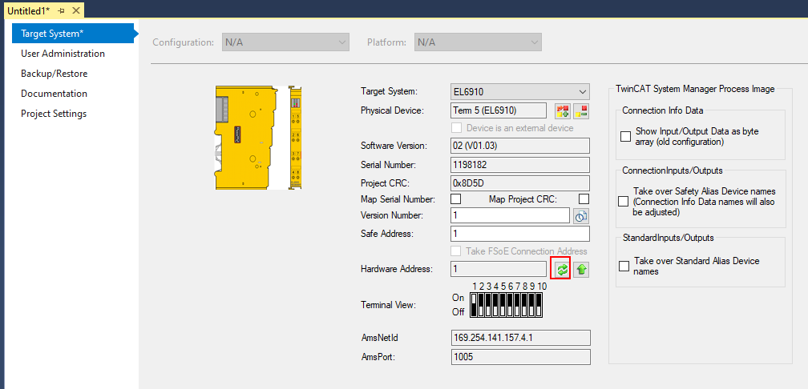
Task: Click the Project CRC value 0x8D5D
Action: 520,183
